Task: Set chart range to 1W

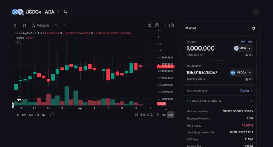Action: pos(37,114)
